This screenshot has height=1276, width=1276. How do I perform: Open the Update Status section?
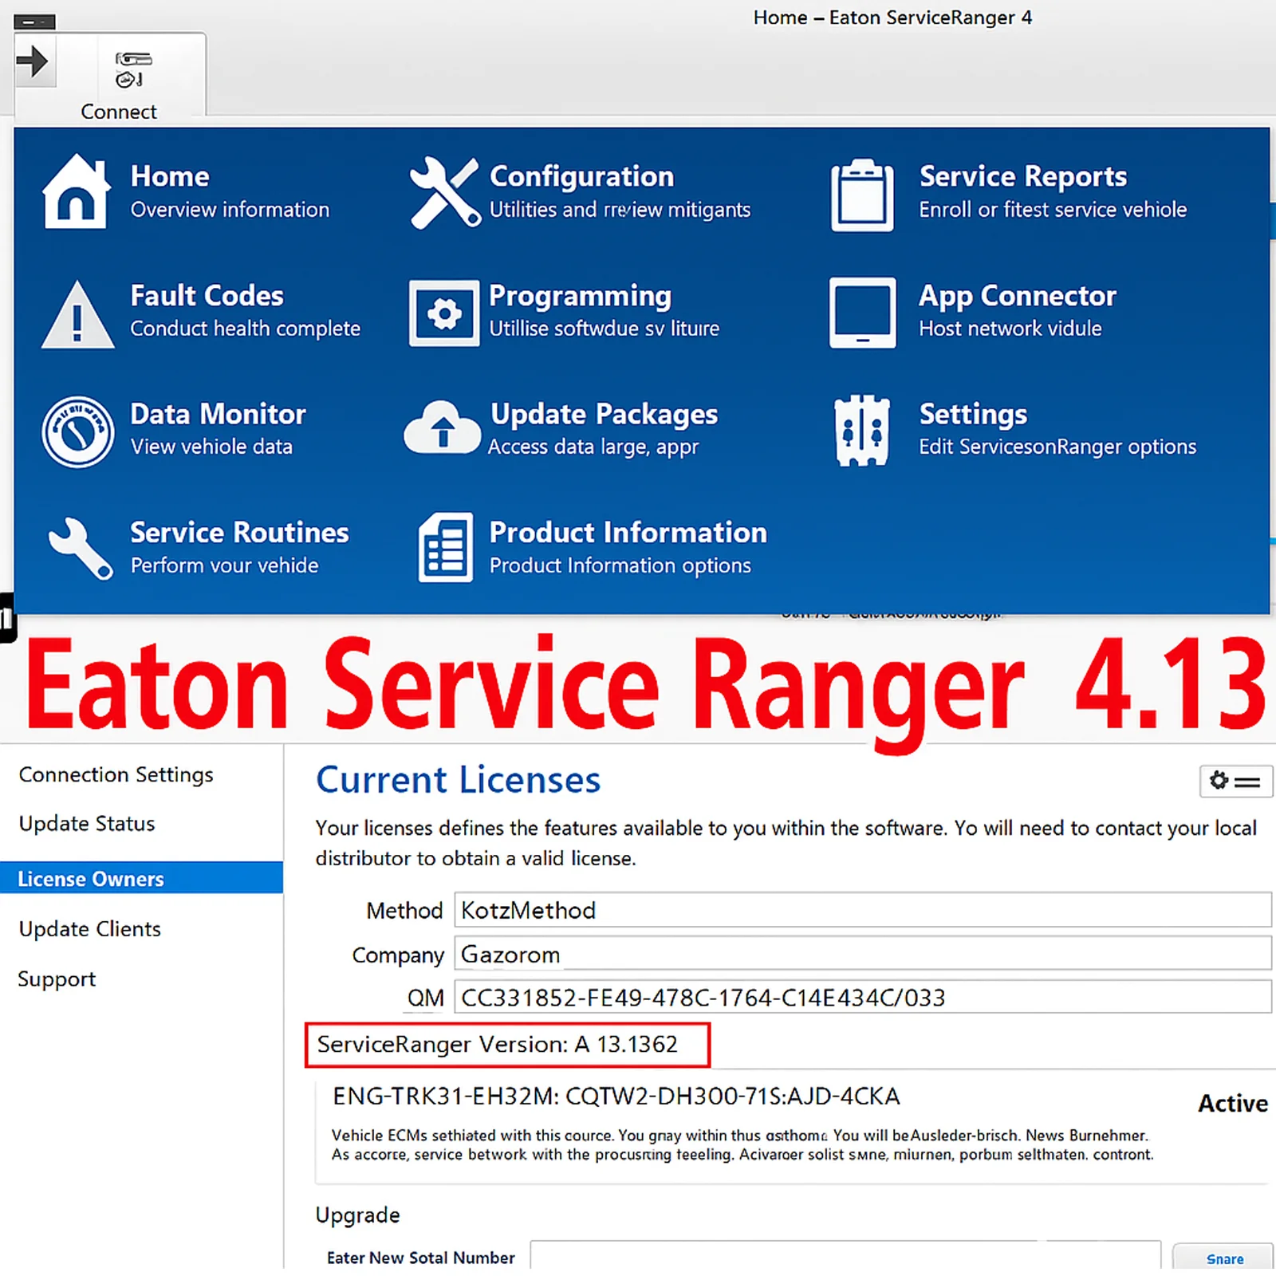(86, 823)
